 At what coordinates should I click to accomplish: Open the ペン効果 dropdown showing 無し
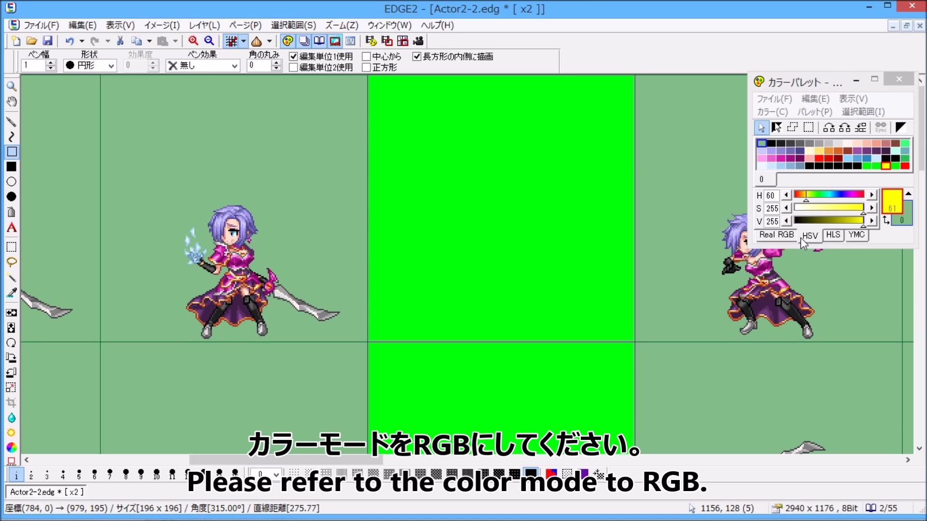click(235, 66)
